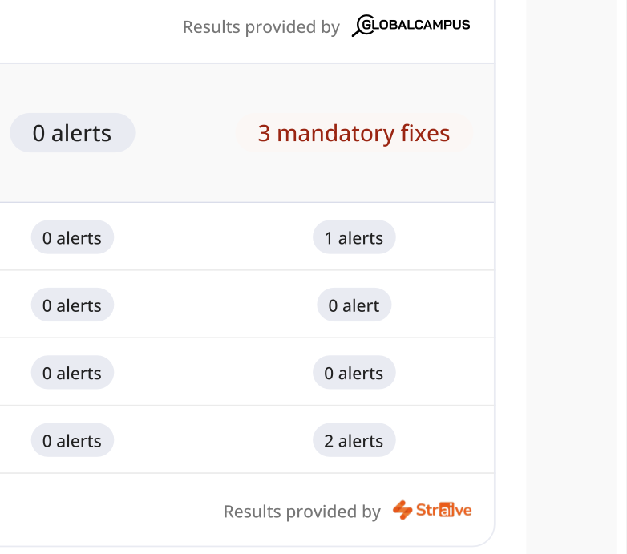The width and height of the screenshot is (627, 554).
Task: Click left 0 alerts badge in row with two 0 alerts
Action: pyautogui.click(x=72, y=373)
